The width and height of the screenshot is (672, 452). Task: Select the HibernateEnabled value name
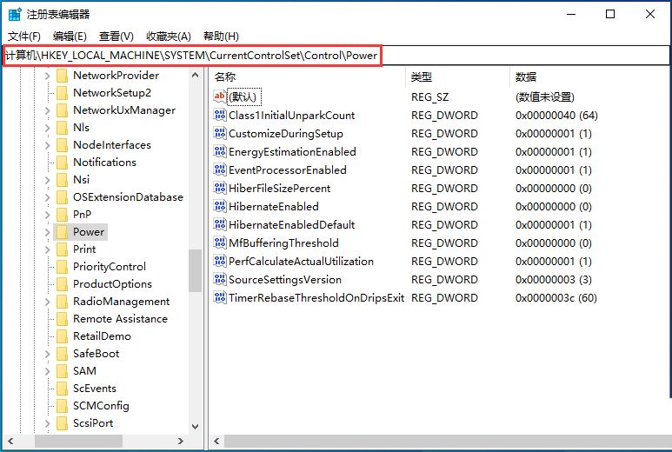pyautogui.click(x=274, y=207)
